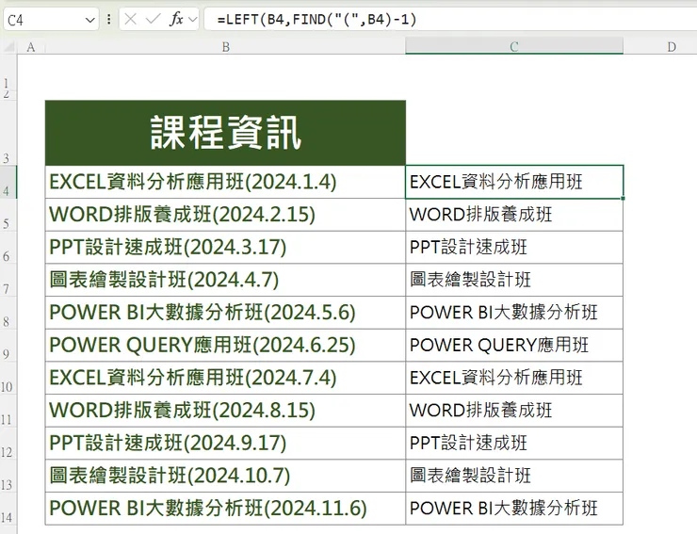
Task: Click the three-dot handle beside Name Box
Action: (109, 19)
